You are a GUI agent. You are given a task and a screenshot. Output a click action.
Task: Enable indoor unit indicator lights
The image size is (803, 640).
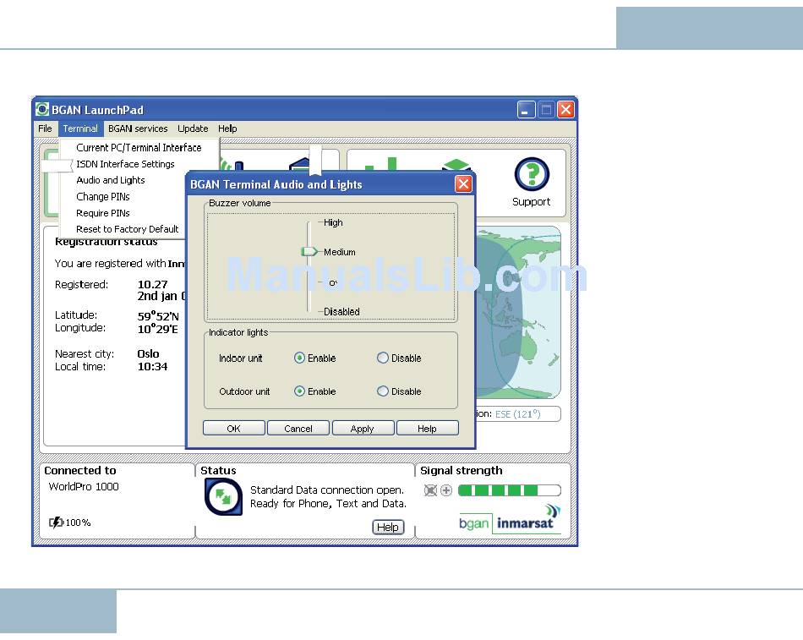click(299, 358)
